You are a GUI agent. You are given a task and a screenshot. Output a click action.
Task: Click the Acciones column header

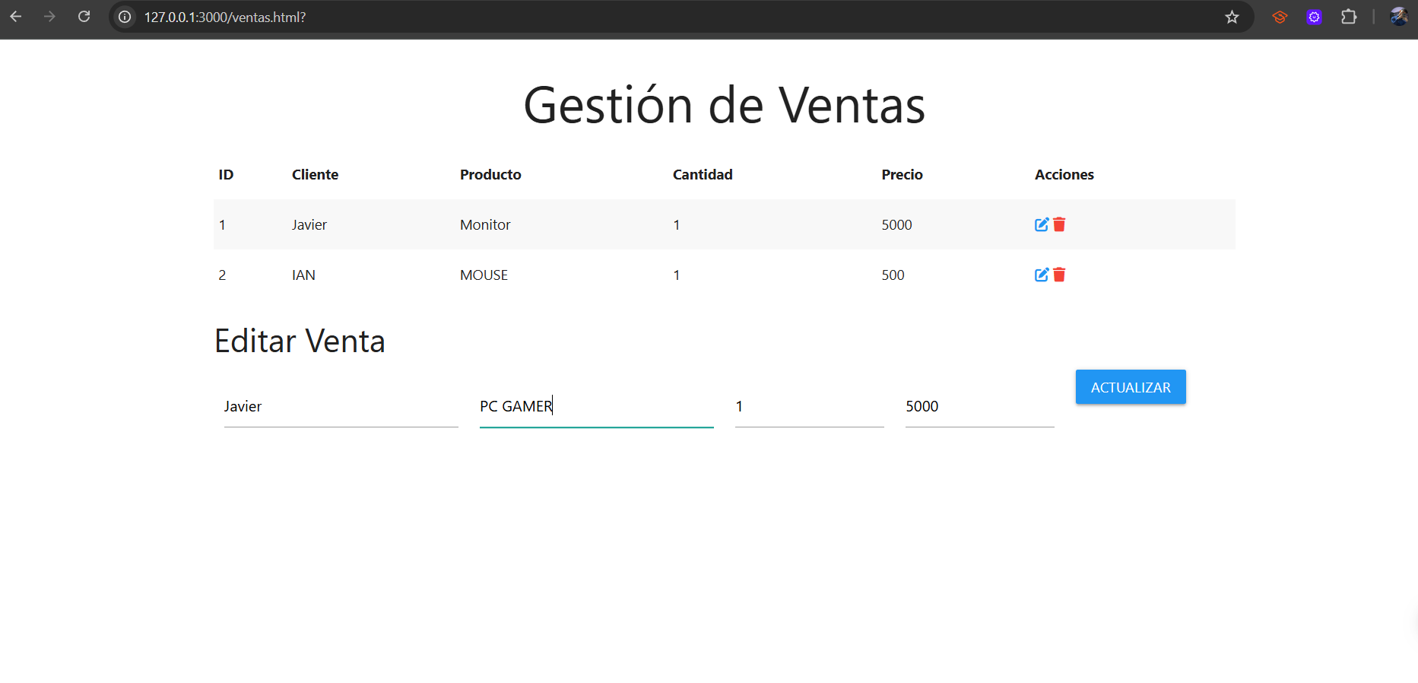[1064, 175]
